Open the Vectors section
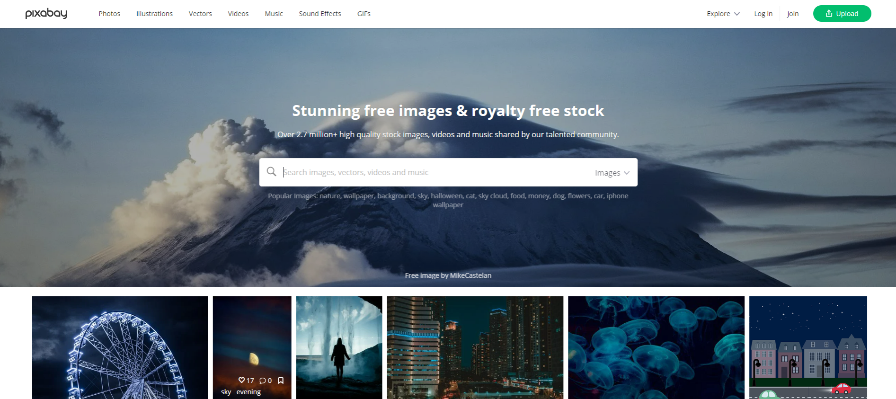Image resolution: width=896 pixels, height=399 pixels. tap(200, 14)
